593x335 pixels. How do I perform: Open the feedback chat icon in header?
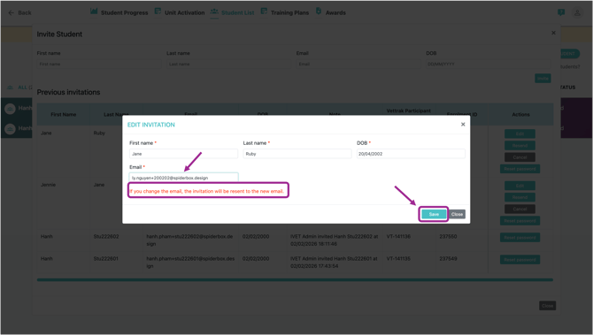[561, 12]
